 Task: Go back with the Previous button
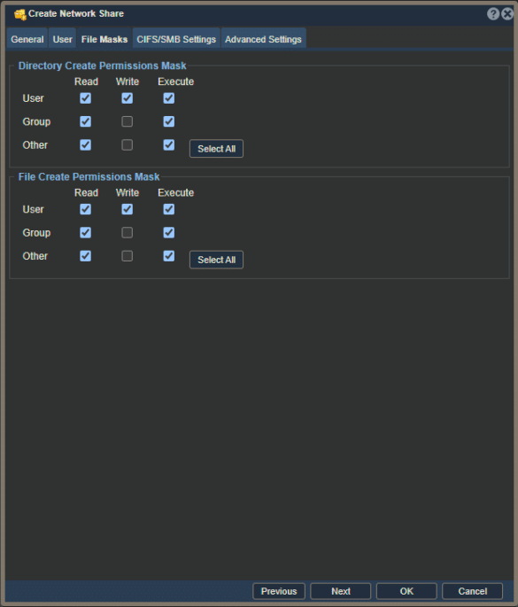pyautogui.click(x=279, y=591)
